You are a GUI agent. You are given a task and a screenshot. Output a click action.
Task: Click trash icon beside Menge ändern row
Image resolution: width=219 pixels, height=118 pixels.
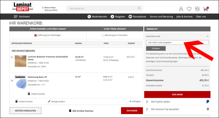tap(17, 101)
